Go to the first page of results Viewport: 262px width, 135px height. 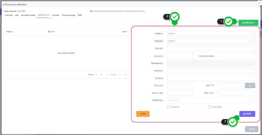tap(101, 75)
